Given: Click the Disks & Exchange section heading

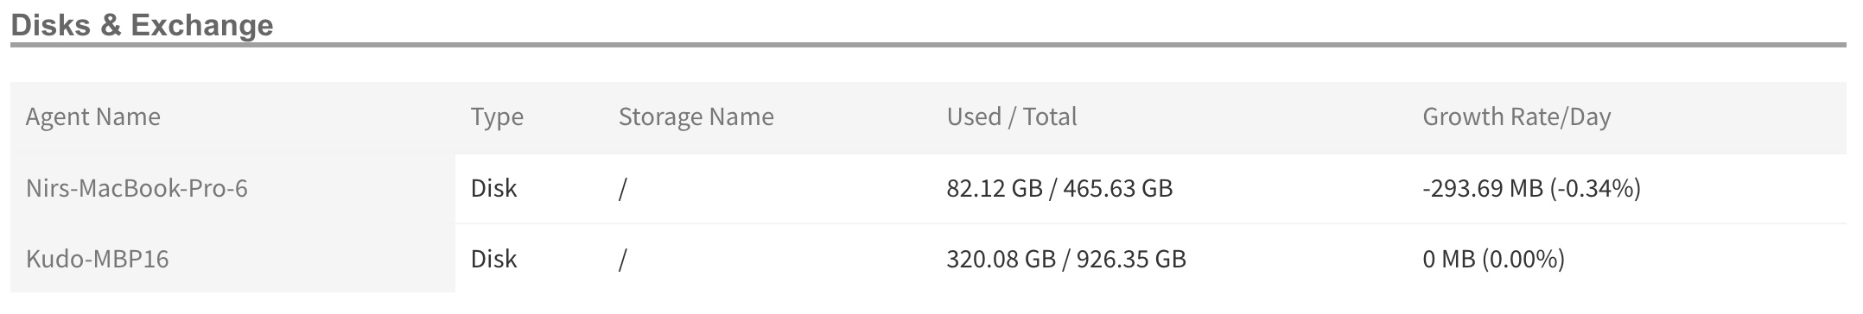Looking at the screenshot, I should tap(142, 24).
